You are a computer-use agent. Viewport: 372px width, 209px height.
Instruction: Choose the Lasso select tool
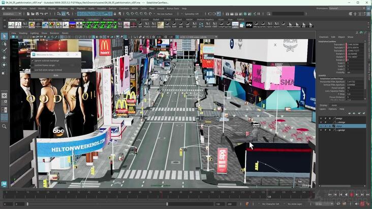(x=4, y=44)
